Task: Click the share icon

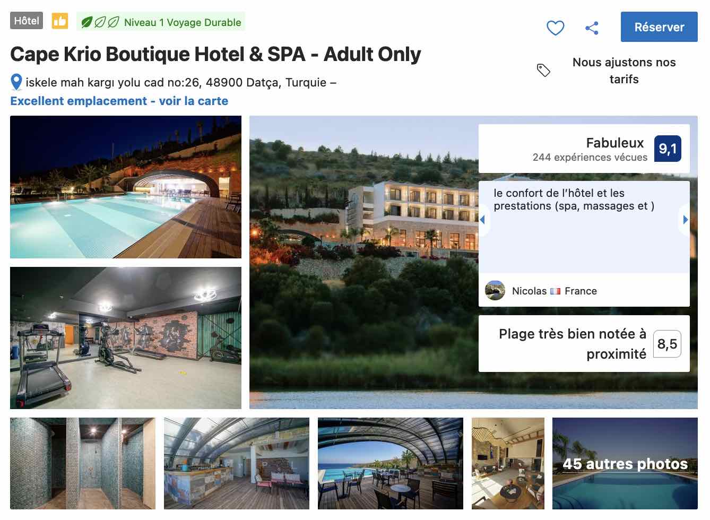Action: coord(592,28)
